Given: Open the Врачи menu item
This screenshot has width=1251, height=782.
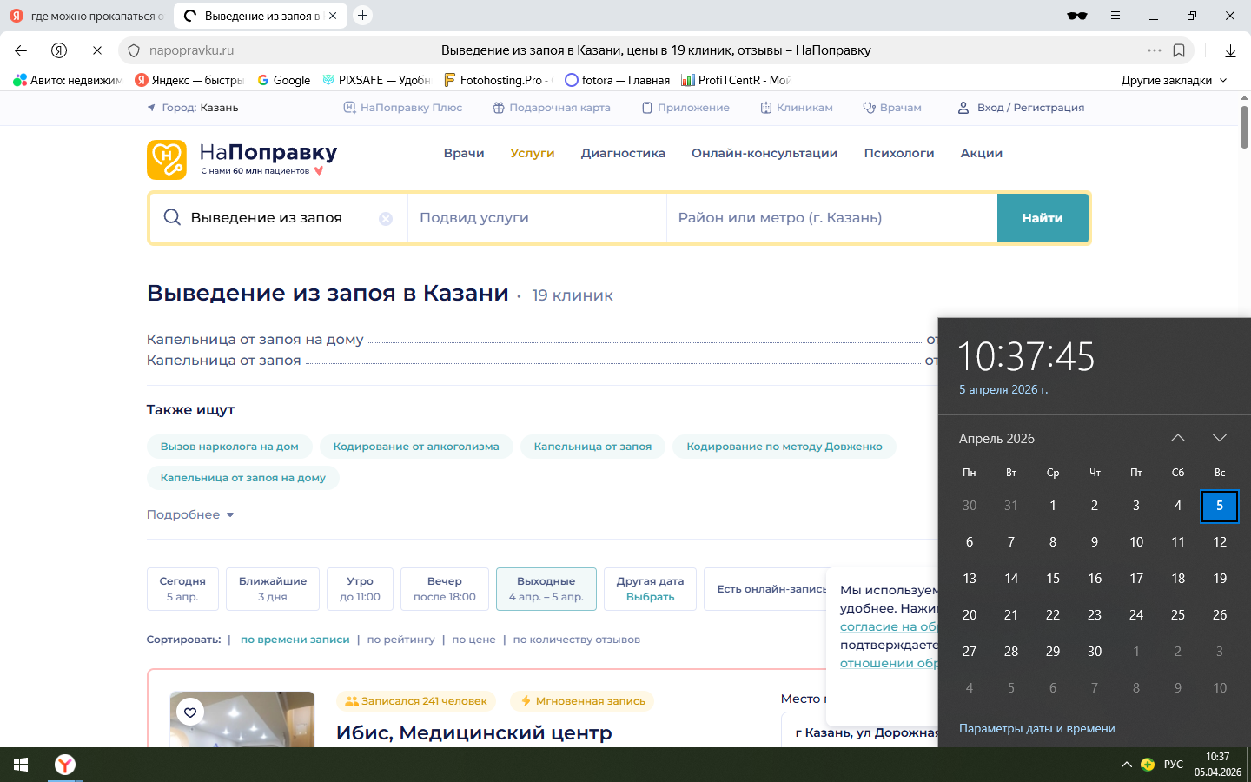Looking at the screenshot, I should coord(464,153).
